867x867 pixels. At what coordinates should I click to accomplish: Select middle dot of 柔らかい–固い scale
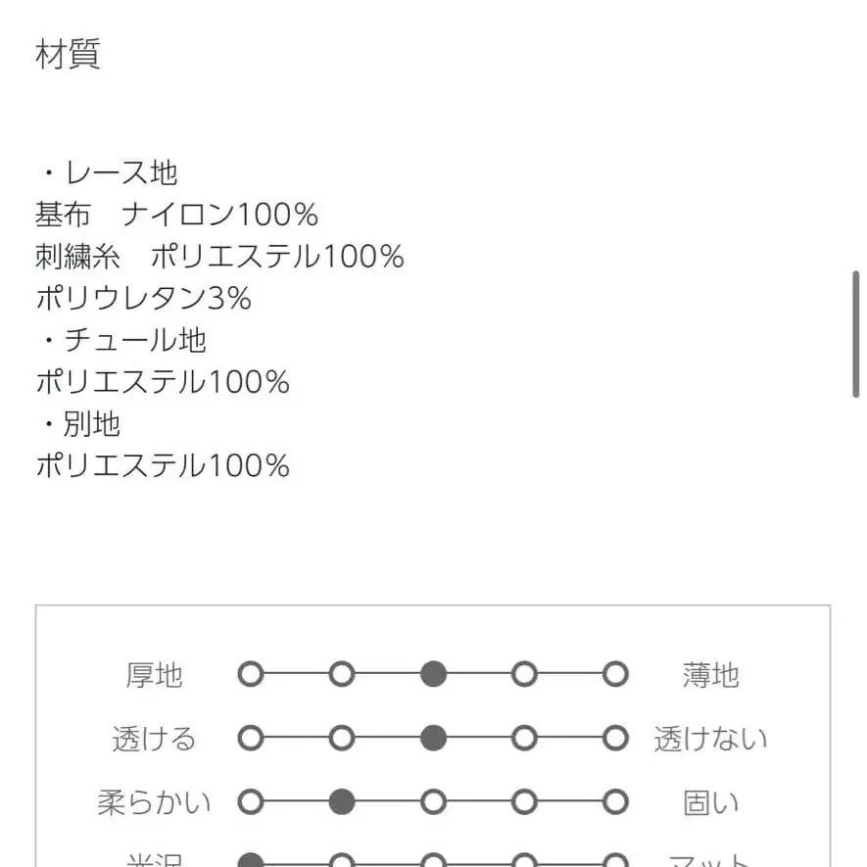[433, 802]
